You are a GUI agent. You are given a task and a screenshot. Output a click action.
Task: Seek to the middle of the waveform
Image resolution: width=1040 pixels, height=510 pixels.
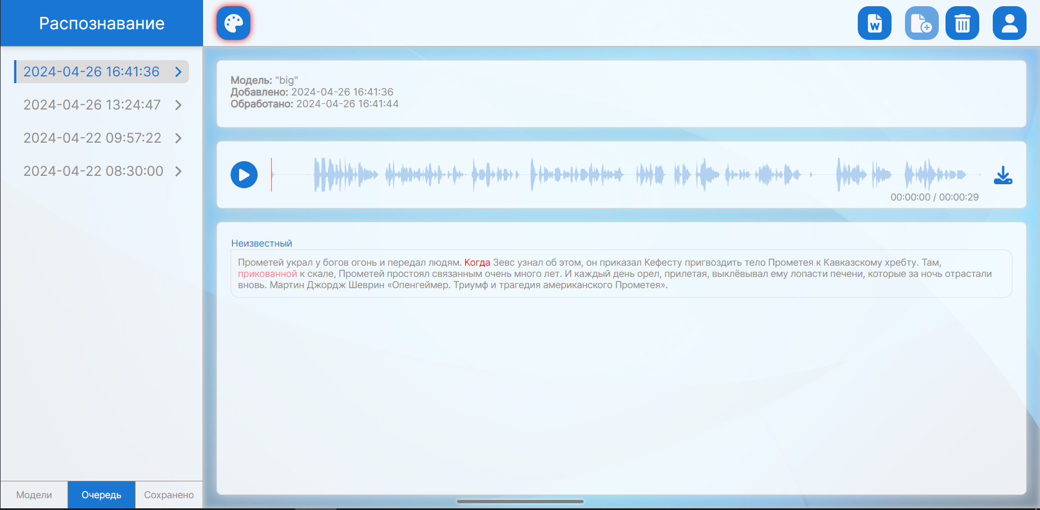pyautogui.click(x=625, y=175)
